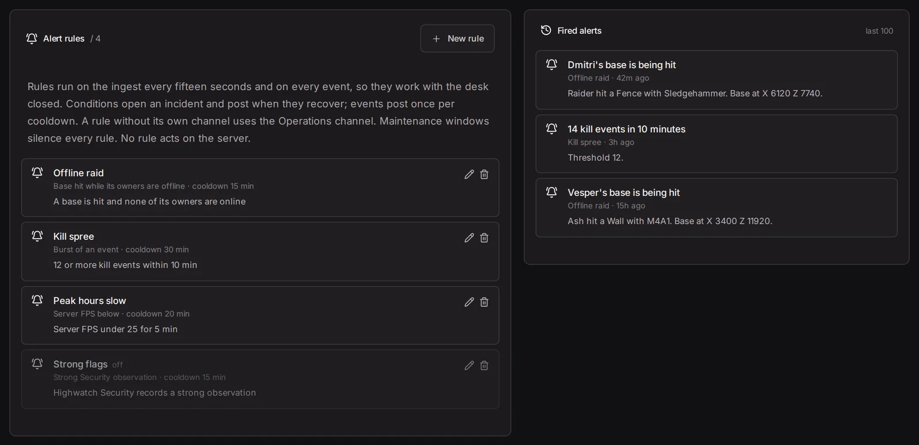The width and height of the screenshot is (919, 445).
Task: Click the Alert rules heading
Action: [64, 38]
